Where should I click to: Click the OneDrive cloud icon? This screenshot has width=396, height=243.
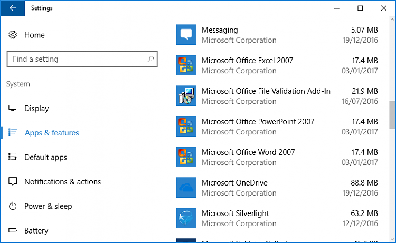186,187
